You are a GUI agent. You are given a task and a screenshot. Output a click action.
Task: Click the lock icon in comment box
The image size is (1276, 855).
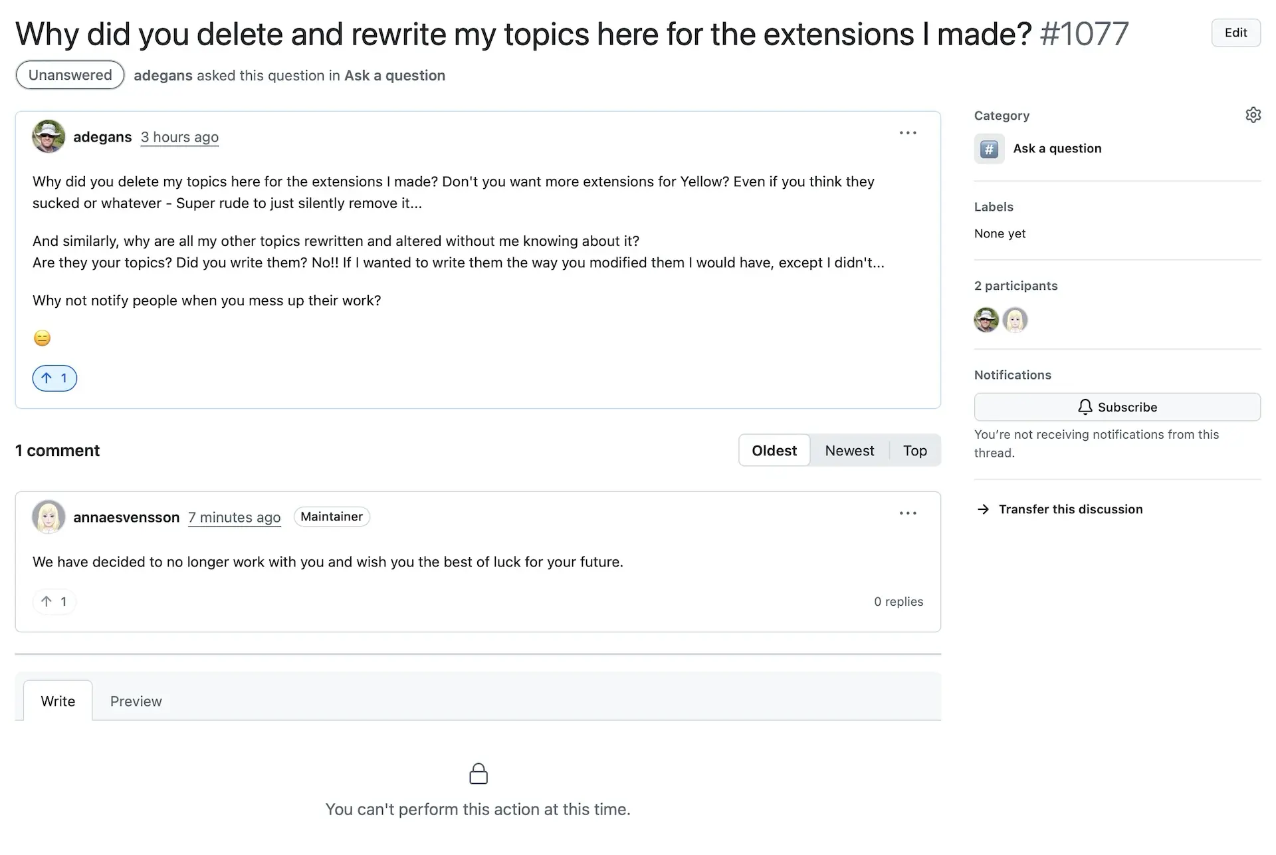pos(478,774)
